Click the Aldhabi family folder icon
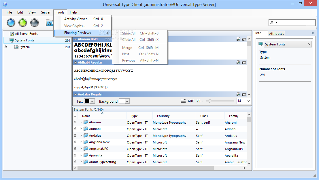The image size is (319, 180). click(x=86, y=129)
